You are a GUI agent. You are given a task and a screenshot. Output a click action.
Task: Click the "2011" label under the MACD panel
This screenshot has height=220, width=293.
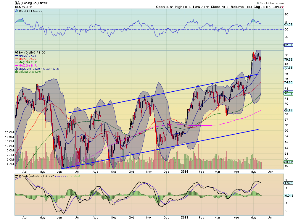pyautogui.click(x=184, y=217)
